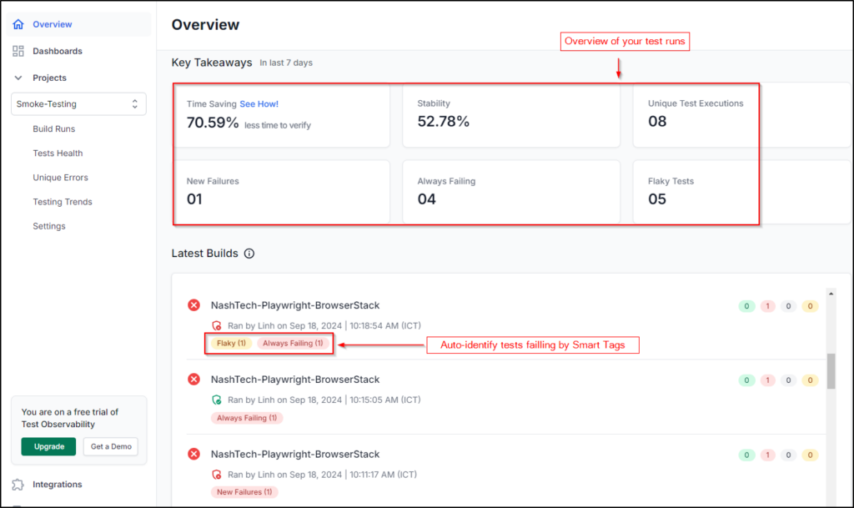
Task: Open the Stability metric card
Action: tap(510, 115)
